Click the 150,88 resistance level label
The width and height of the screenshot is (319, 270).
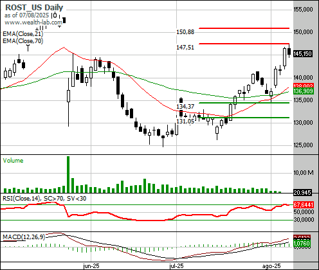coord(185,32)
